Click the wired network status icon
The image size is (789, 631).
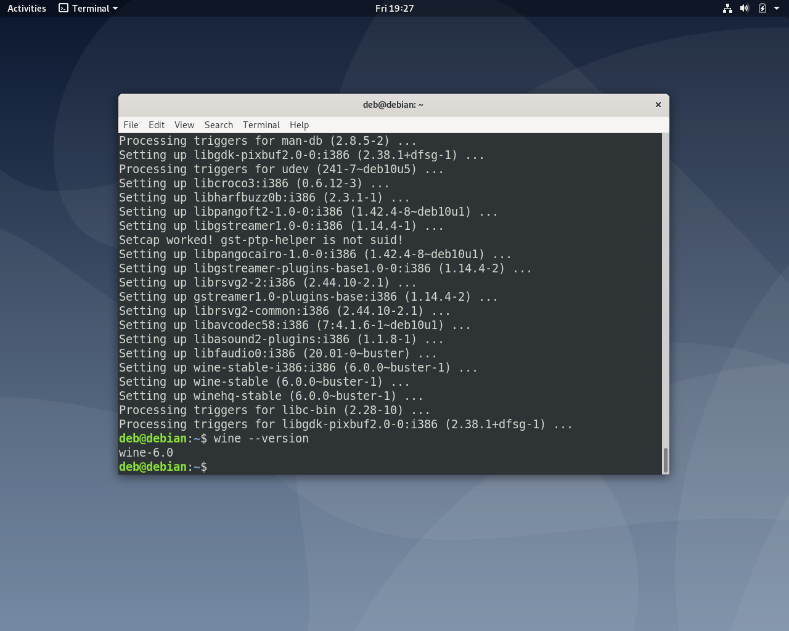coord(727,8)
